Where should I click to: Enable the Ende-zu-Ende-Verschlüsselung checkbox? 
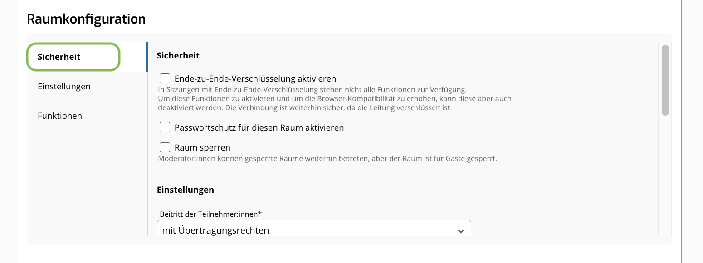[x=165, y=78]
